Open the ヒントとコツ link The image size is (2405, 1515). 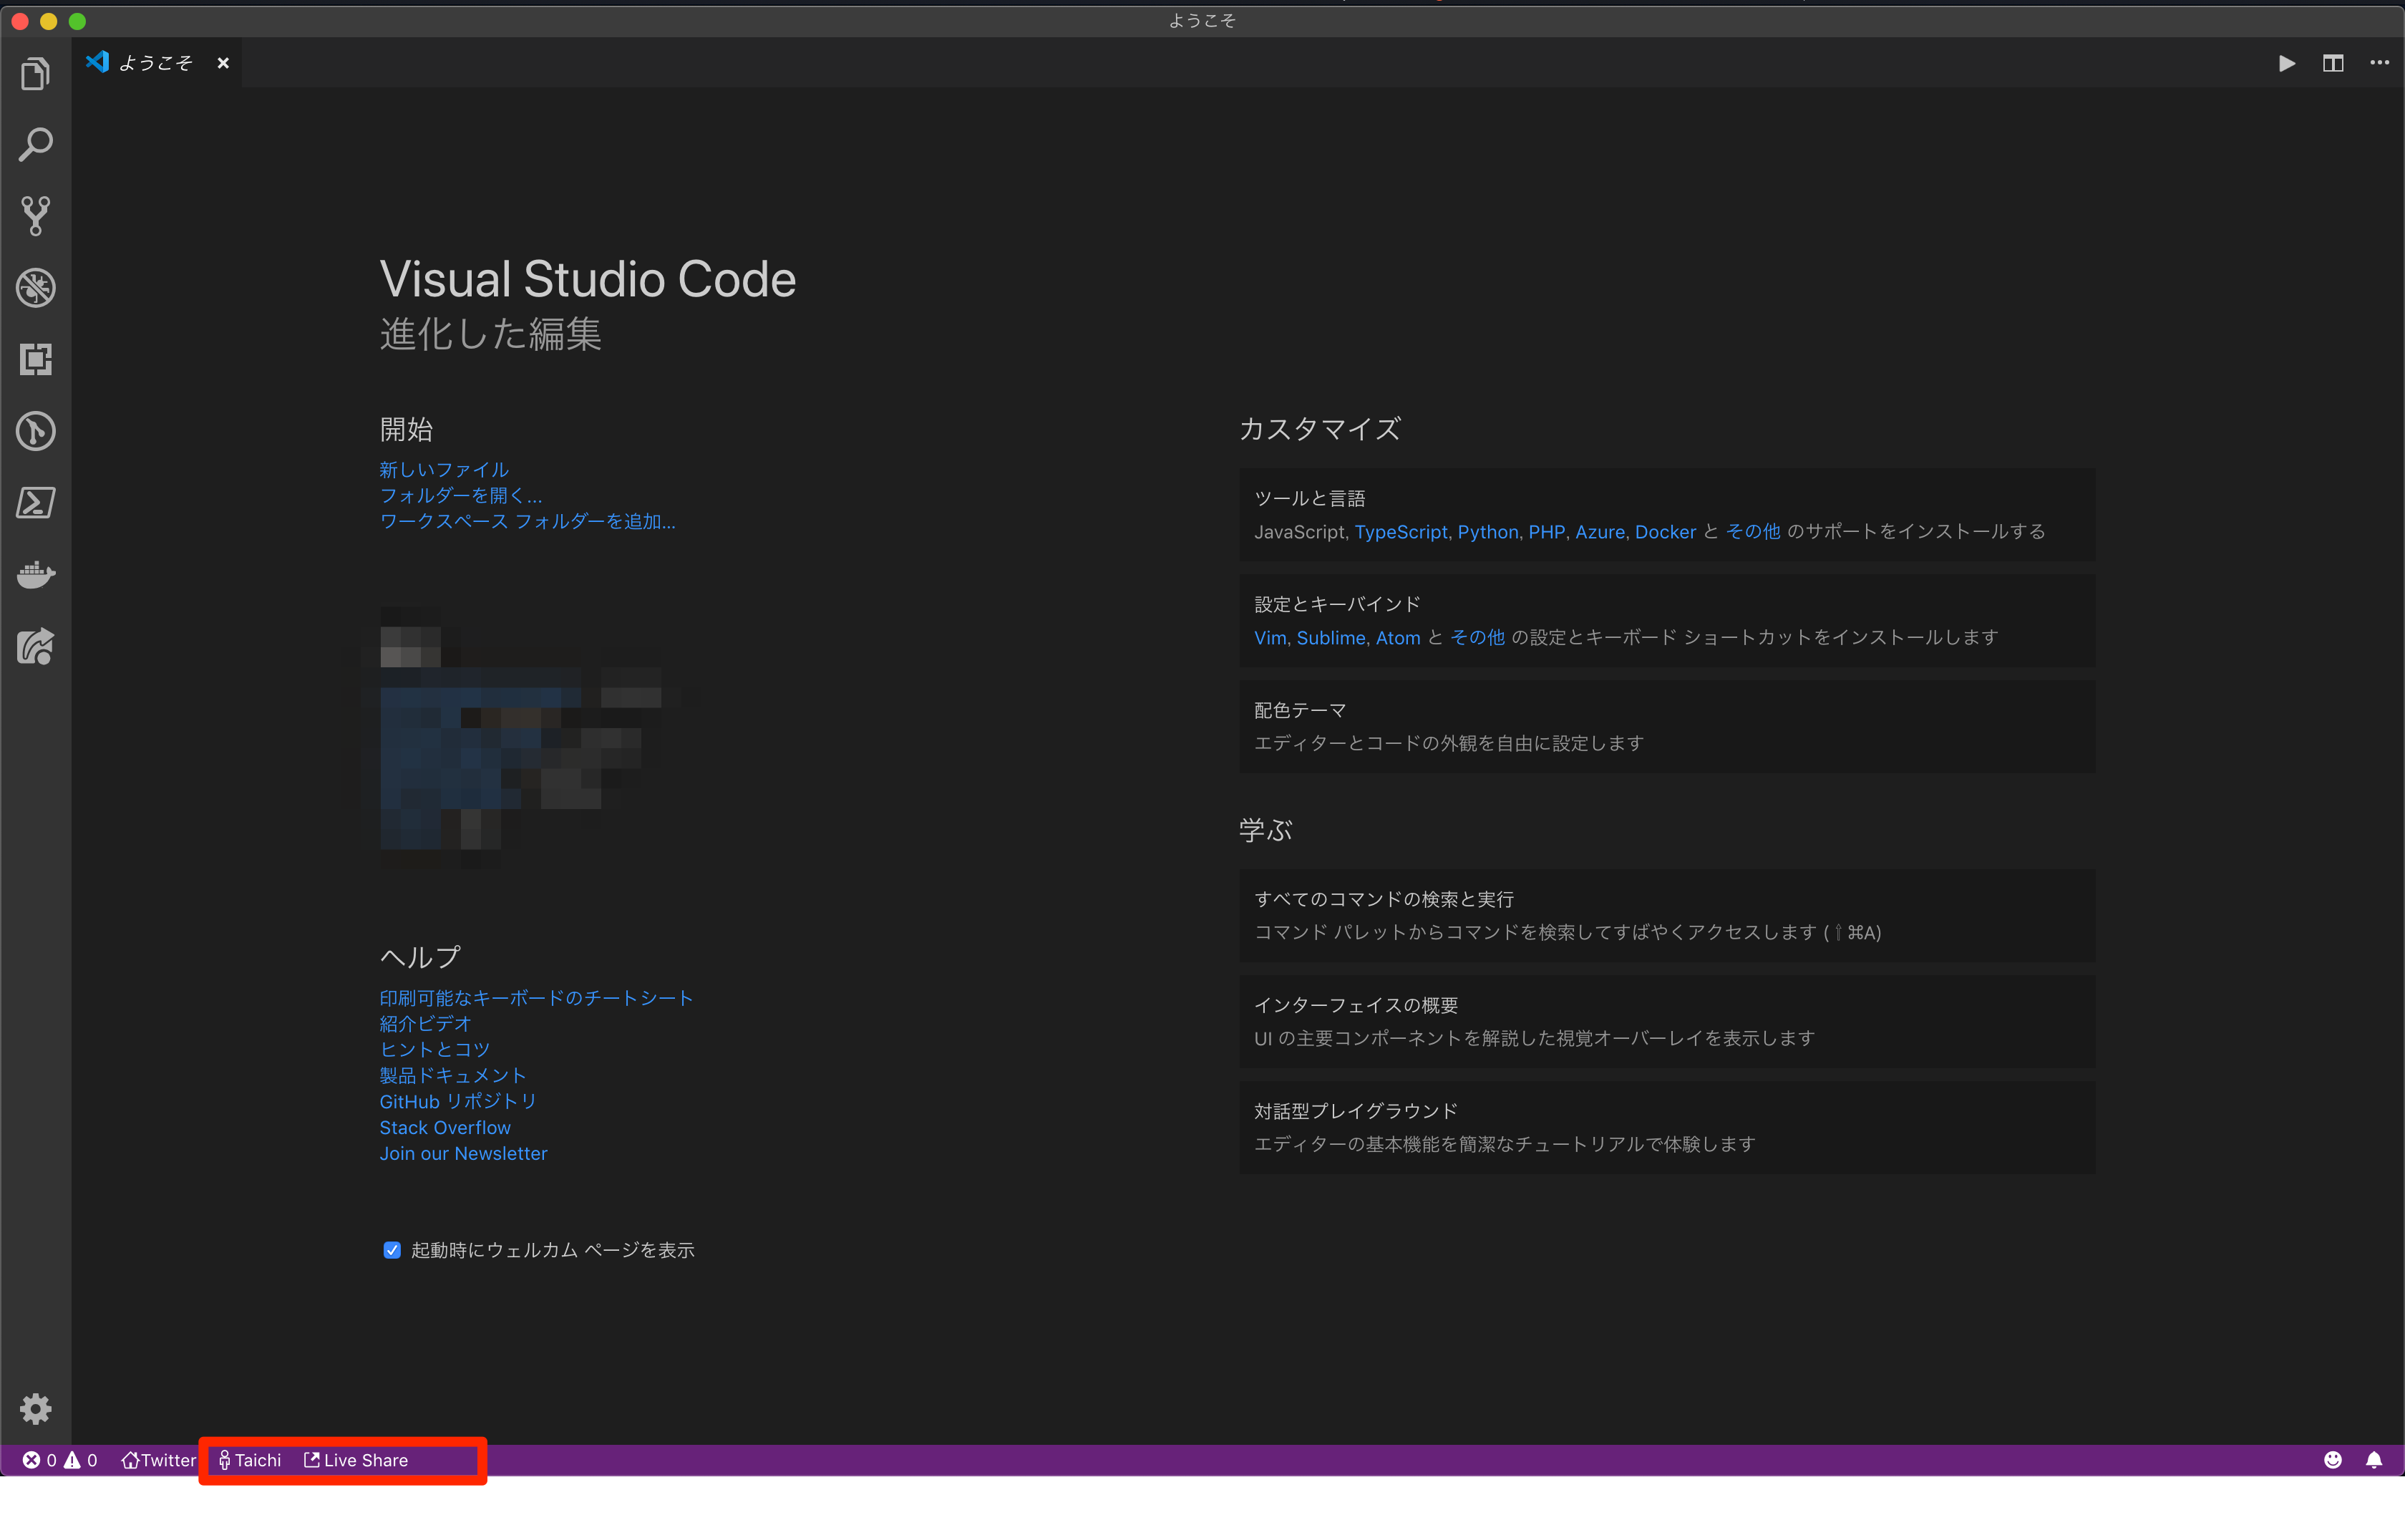(434, 1050)
